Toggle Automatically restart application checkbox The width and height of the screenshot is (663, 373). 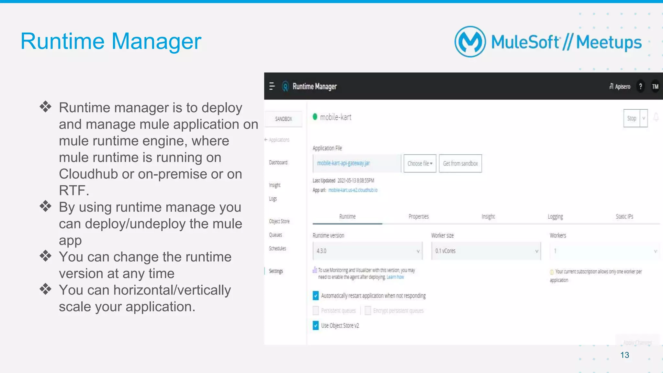click(x=316, y=295)
